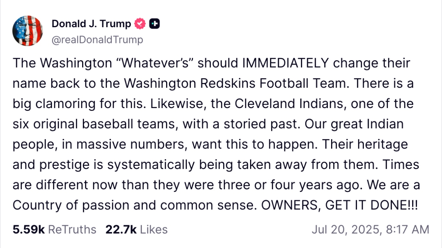The width and height of the screenshot is (442, 248).
Task: View the 22.7k Likes count number
Action: pyautogui.click(x=121, y=230)
